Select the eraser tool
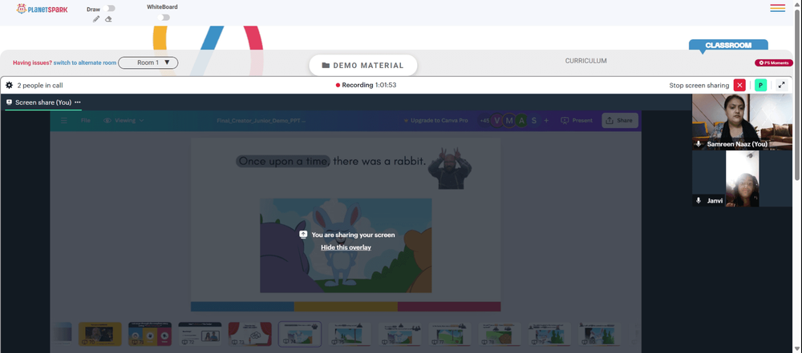802x353 pixels. tap(108, 19)
